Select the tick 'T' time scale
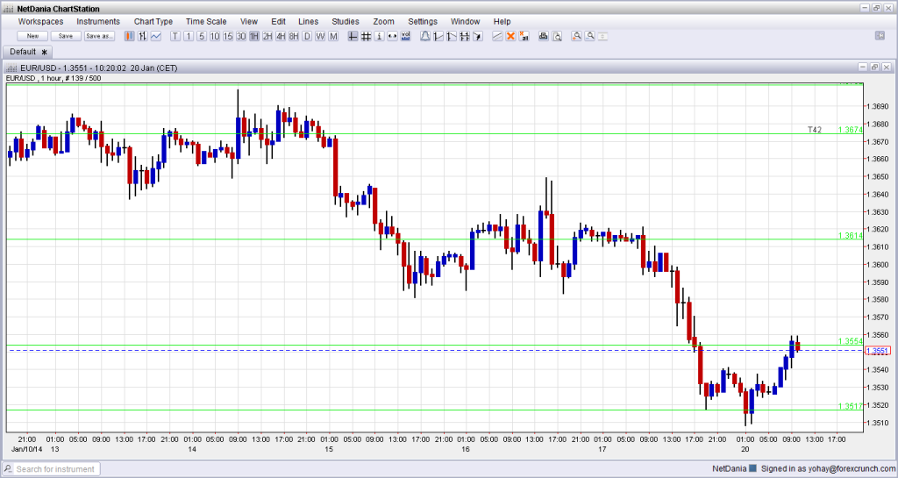The width and height of the screenshot is (898, 478). point(175,36)
